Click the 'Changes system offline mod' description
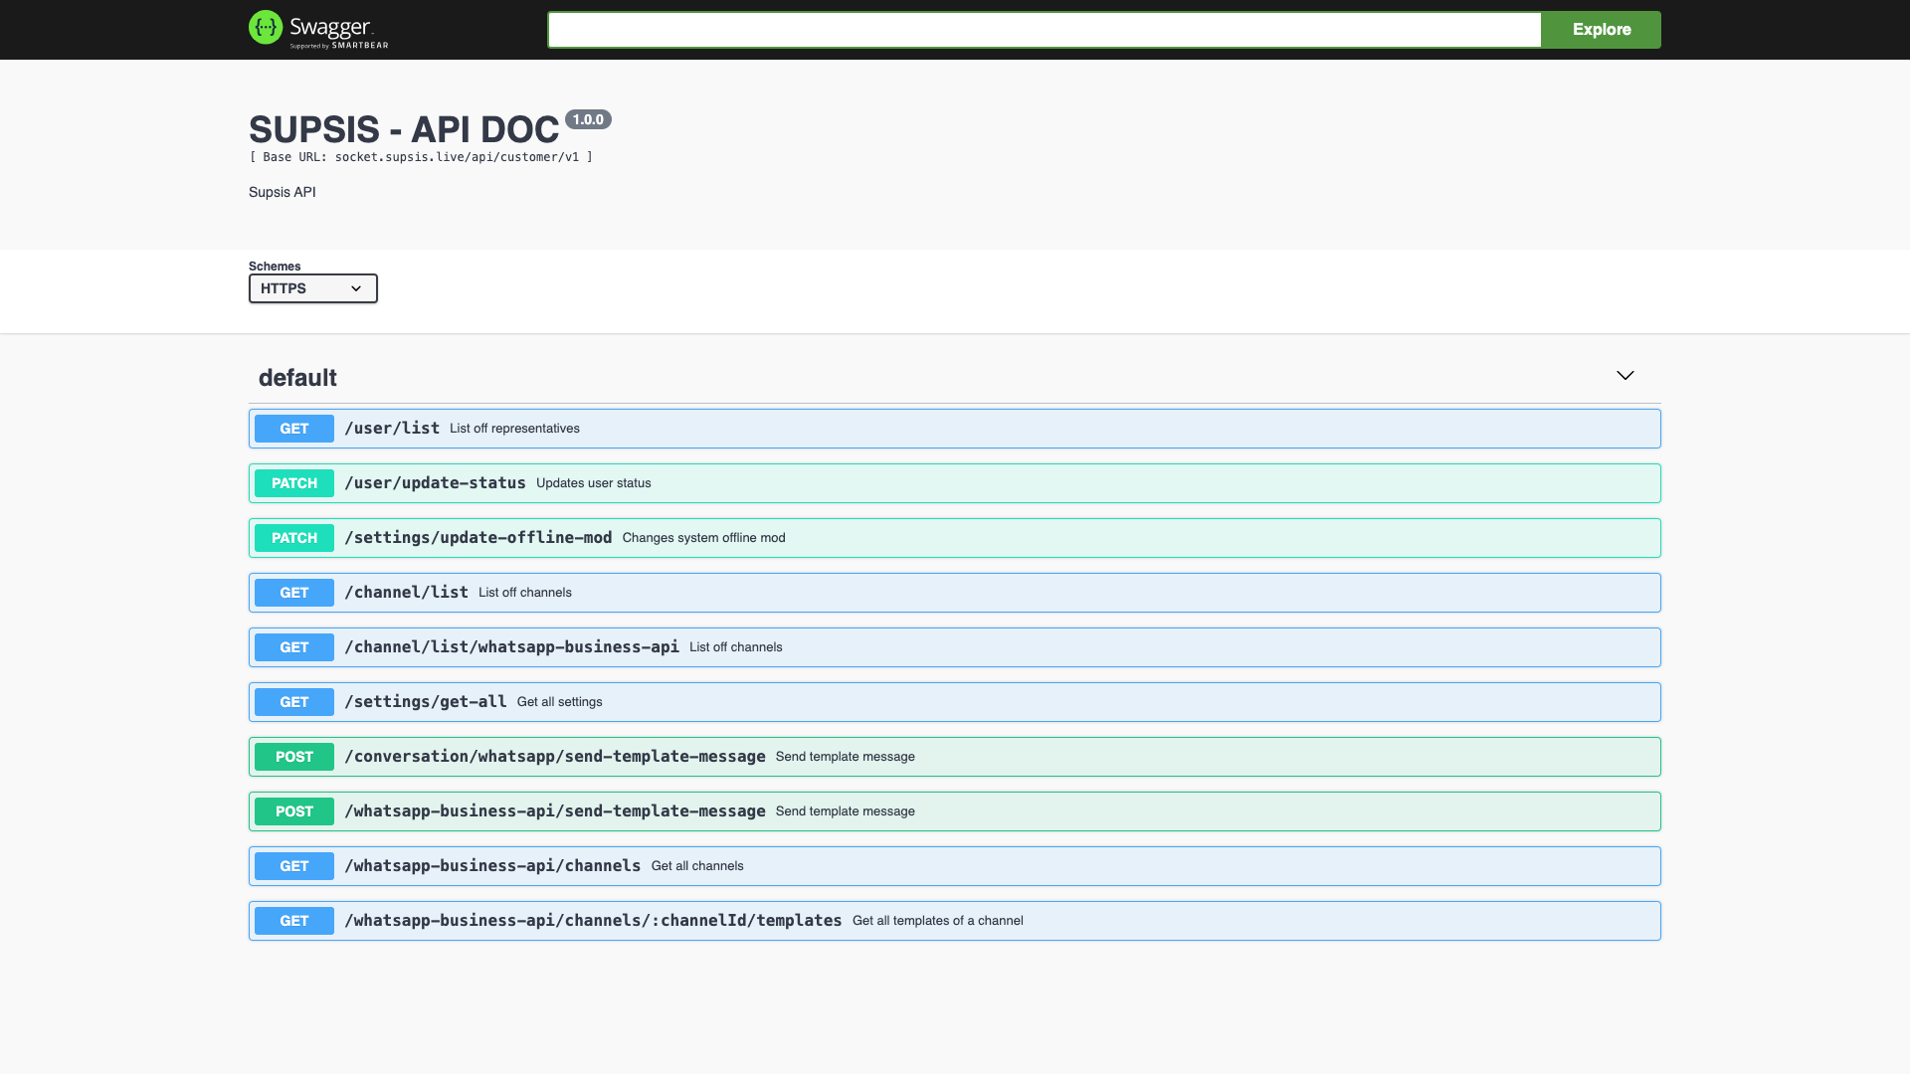The image size is (1910, 1074). click(x=704, y=538)
